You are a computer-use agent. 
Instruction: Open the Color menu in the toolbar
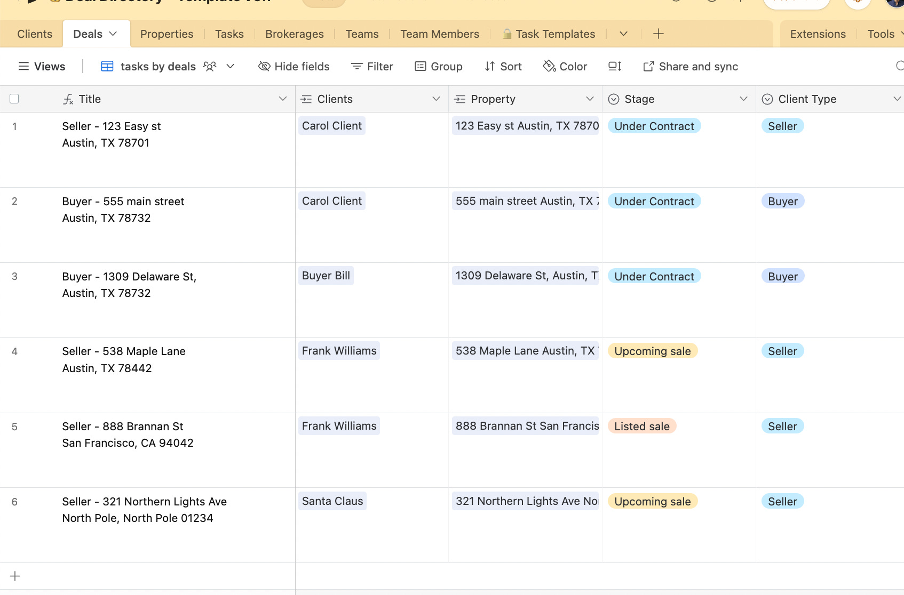565,66
